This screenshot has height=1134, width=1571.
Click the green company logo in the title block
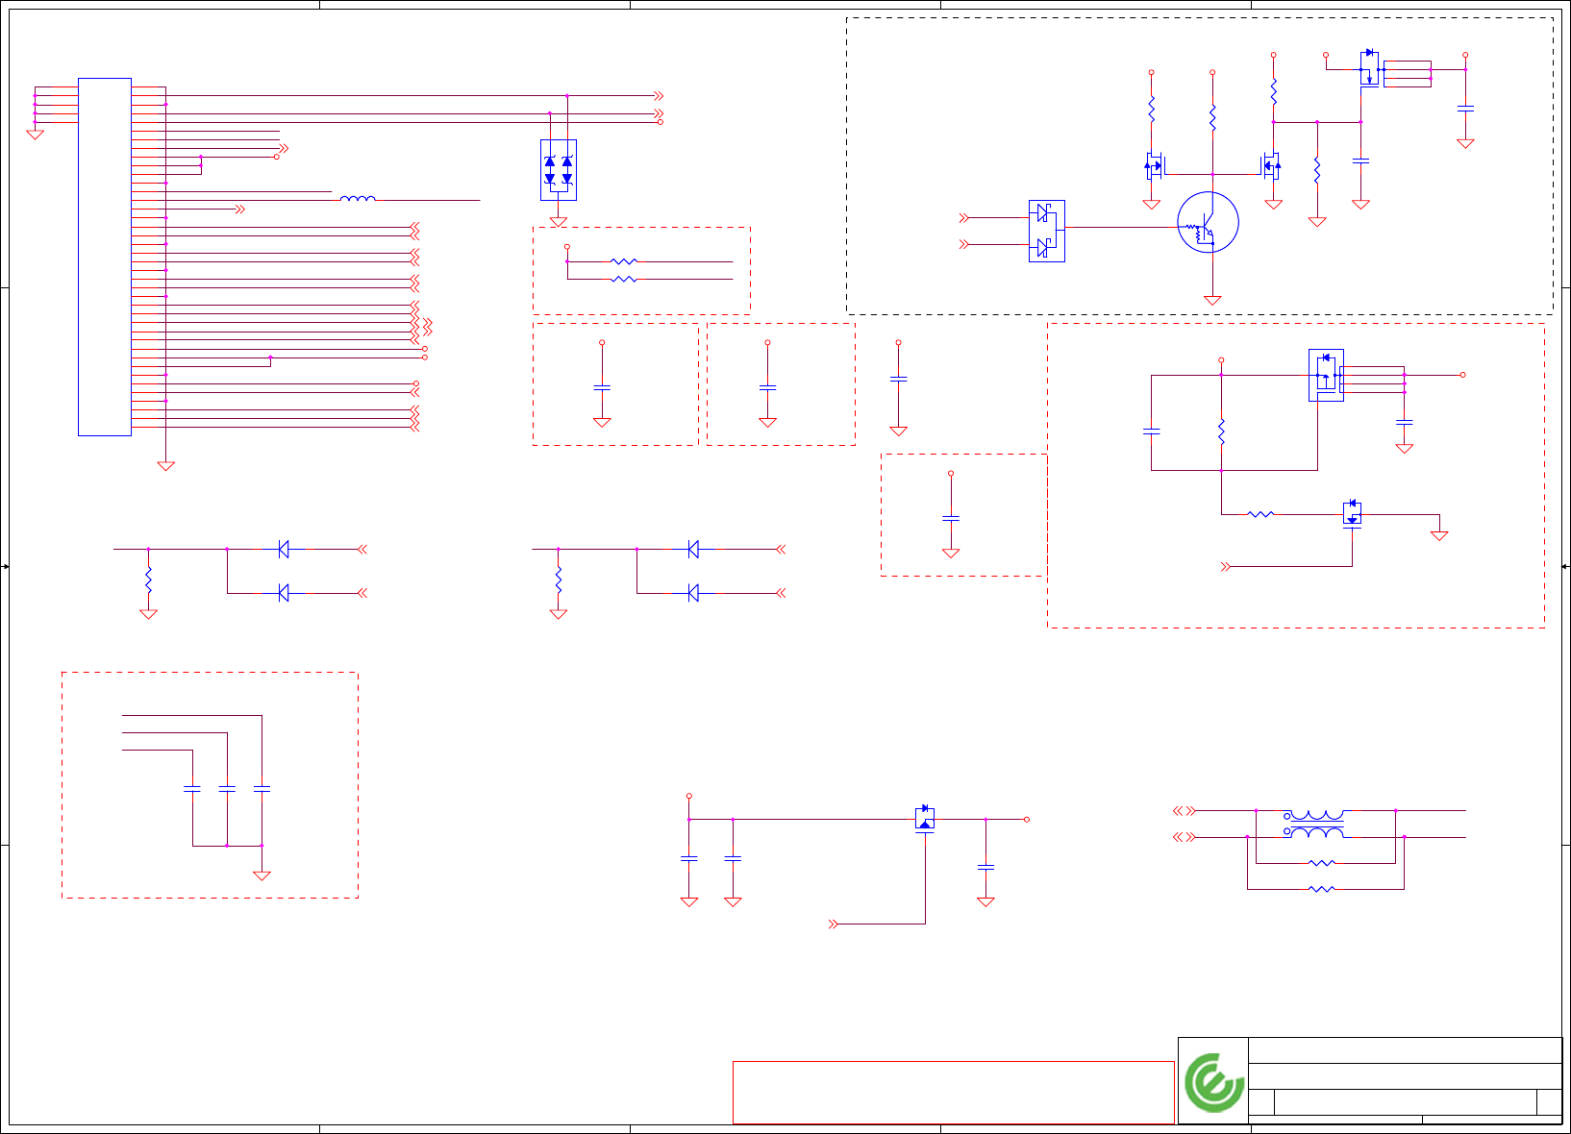[x=1214, y=1082]
